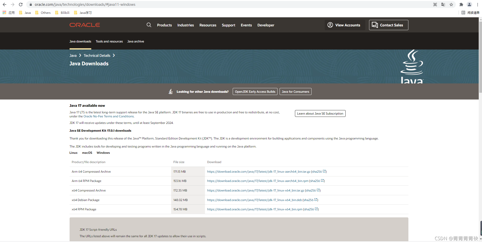Open sha256 link for x64 tar.gz
Viewport: 482px width, 243px height.
(313, 190)
